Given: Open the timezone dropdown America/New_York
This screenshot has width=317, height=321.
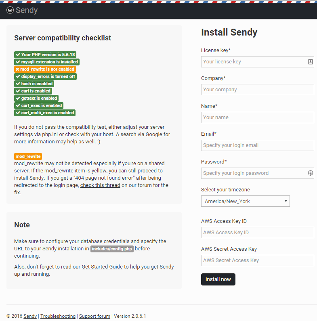Looking at the screenshot, I should click(246, 201).
